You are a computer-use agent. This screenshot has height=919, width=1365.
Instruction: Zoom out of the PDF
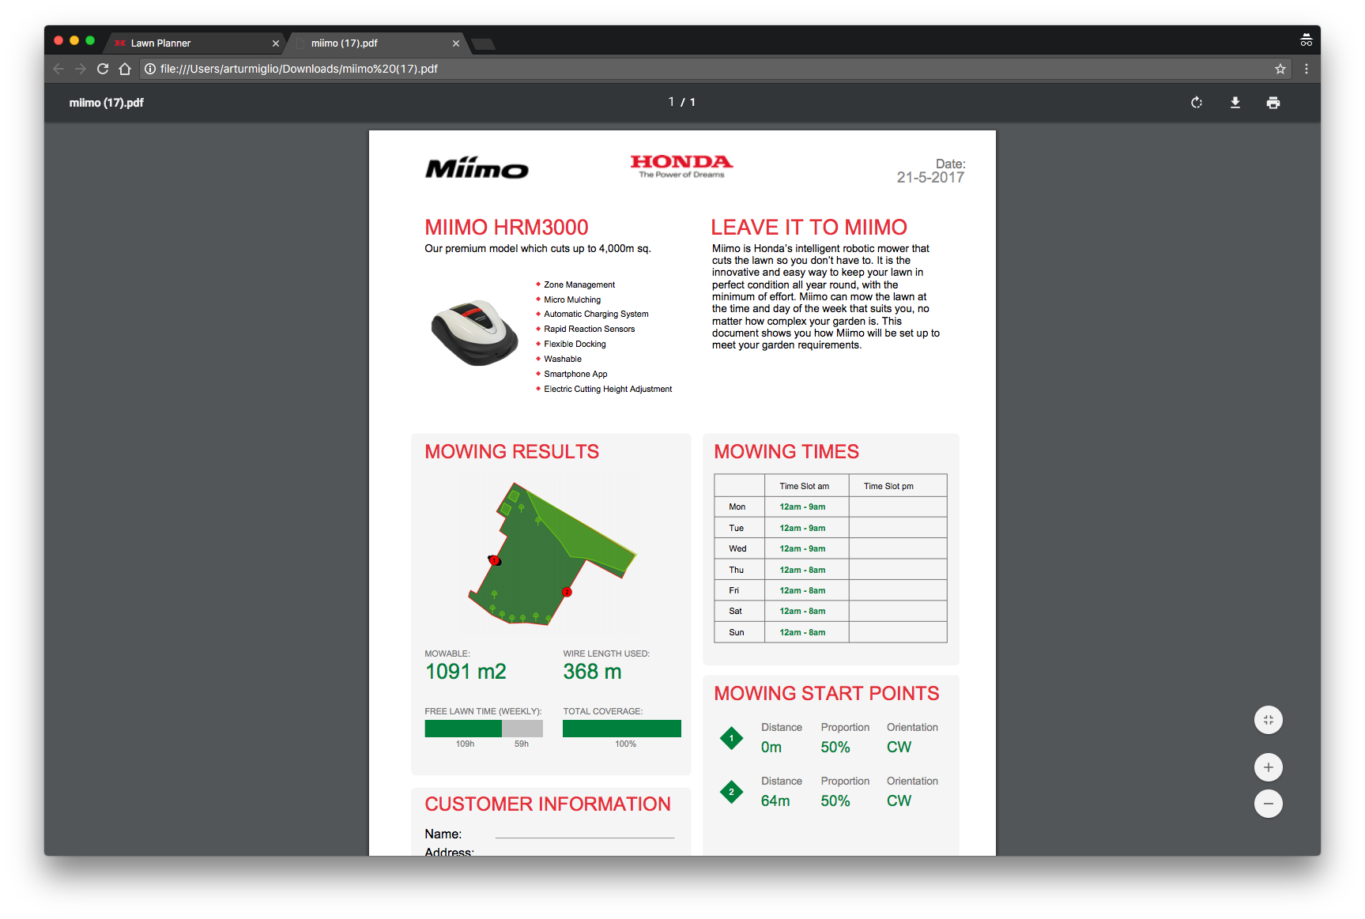pos(1268,804)
